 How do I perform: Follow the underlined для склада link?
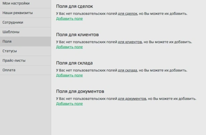(x=127, y=71)
